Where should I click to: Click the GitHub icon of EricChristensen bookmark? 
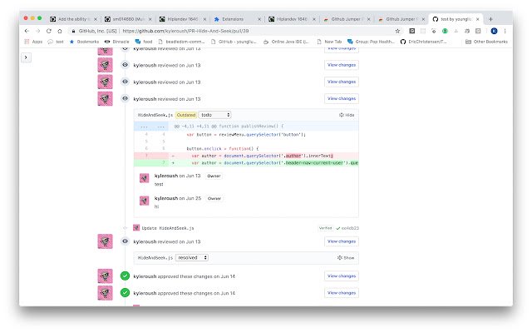pyautogui.click(x=402, y=42)
